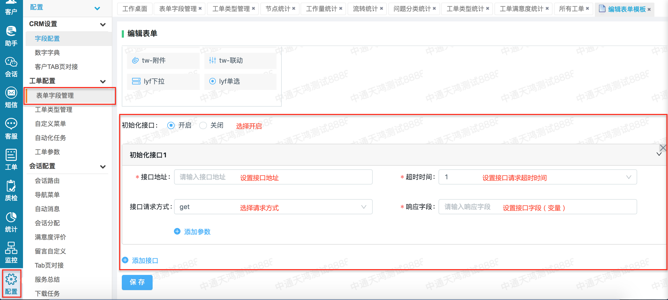The width and height of the screenshot is (668, 300).
Task: Click the 添加接口 link
Action: click(145, 261)
